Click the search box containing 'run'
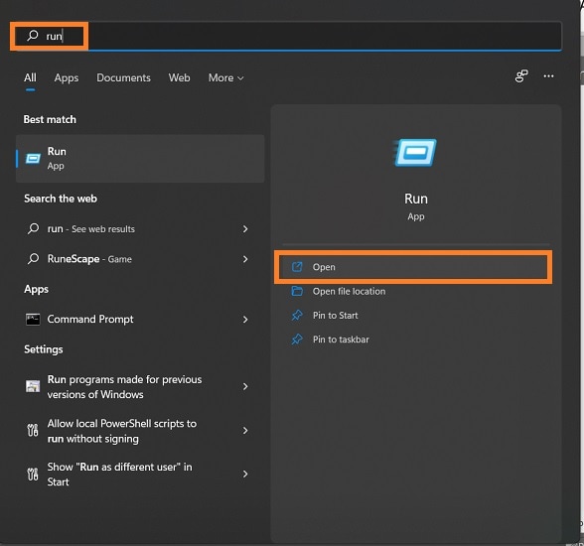 289,36
